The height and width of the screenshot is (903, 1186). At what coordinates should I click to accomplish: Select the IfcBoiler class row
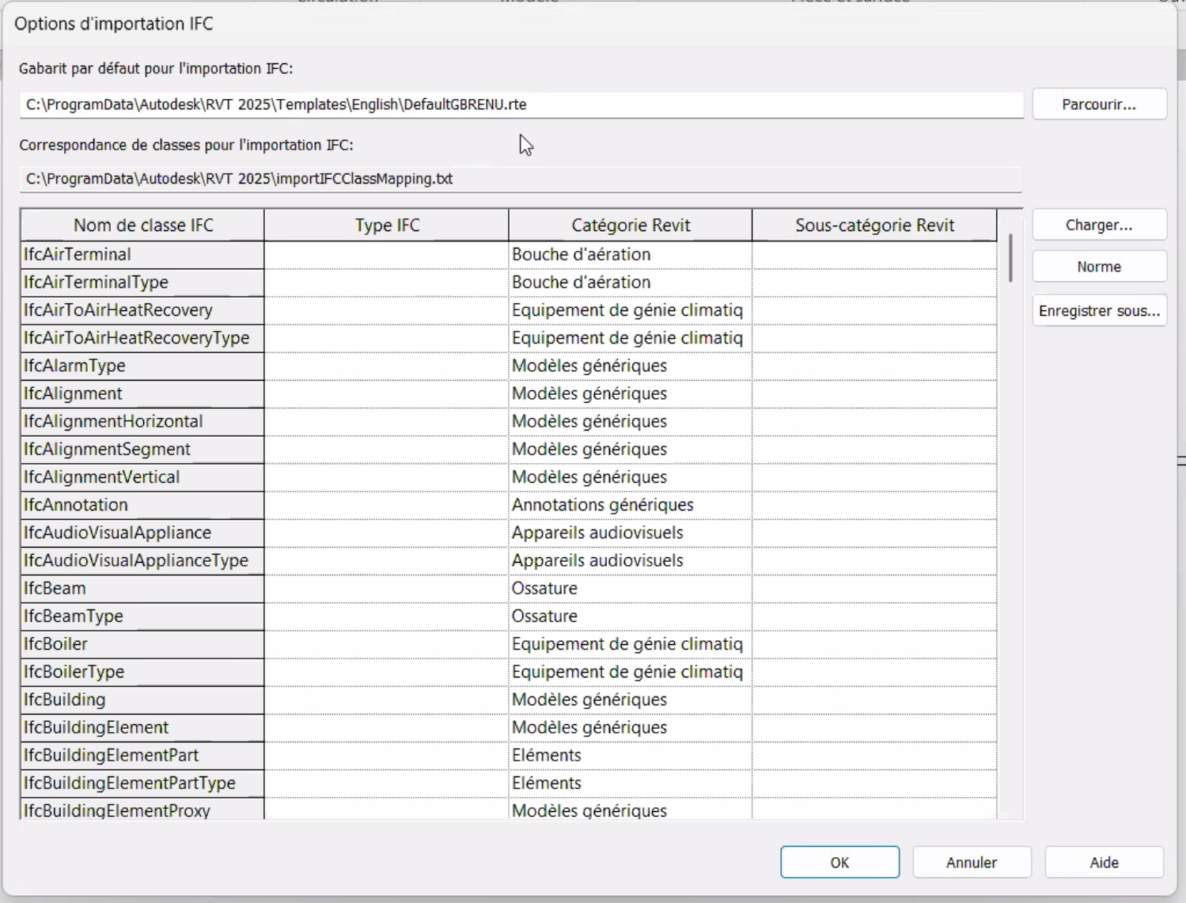pos(142,643)
